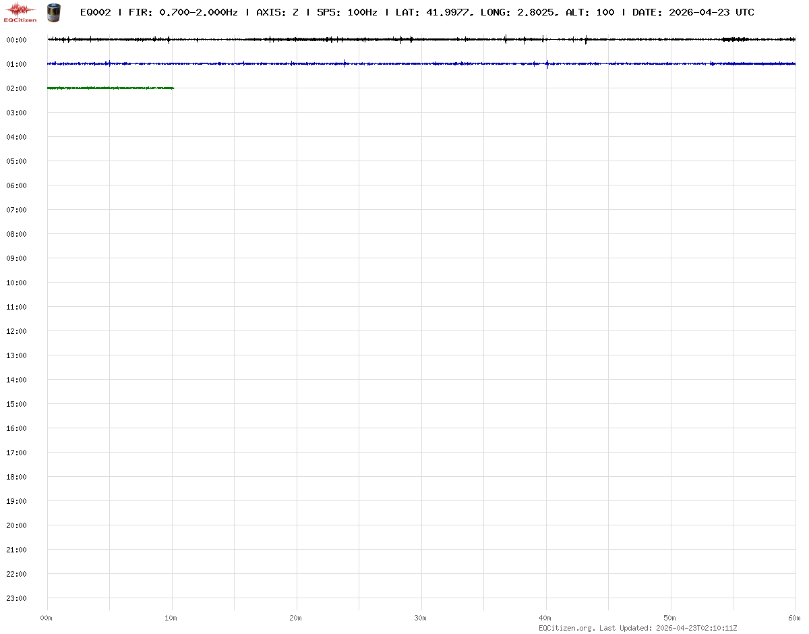Screen dimensions: 809x634
Task: Click the 10m minute axis label
Action: tap(171, 618)
